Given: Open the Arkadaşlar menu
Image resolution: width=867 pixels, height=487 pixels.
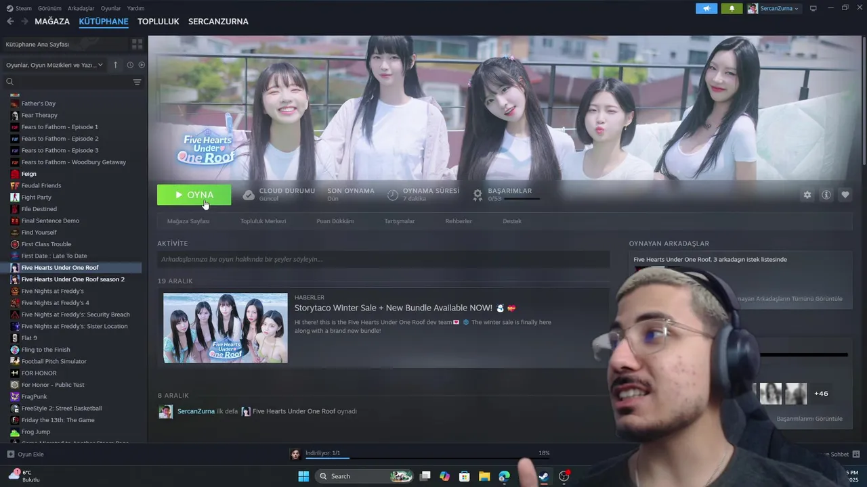Looking at the screenshot, I should point(81,8).
